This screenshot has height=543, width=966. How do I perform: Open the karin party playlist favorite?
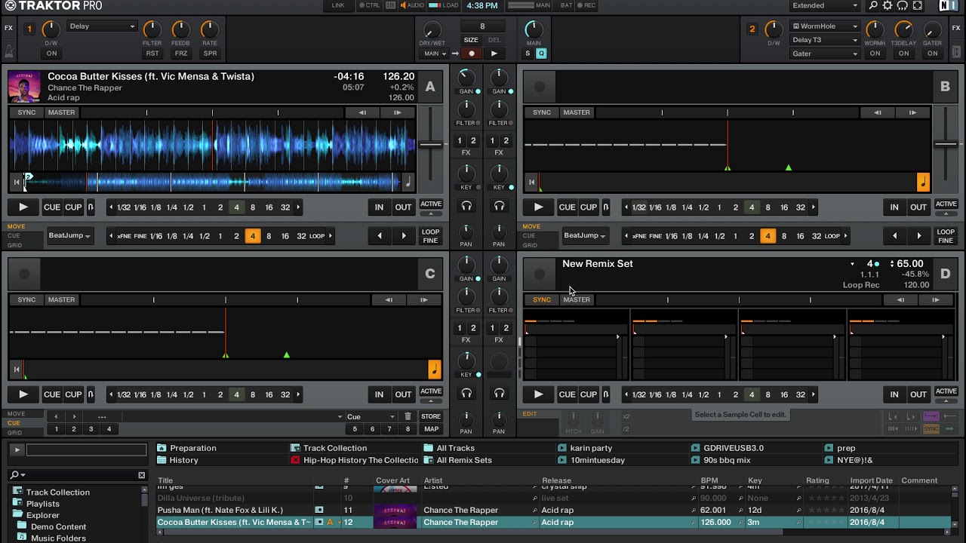pos(591,448)
